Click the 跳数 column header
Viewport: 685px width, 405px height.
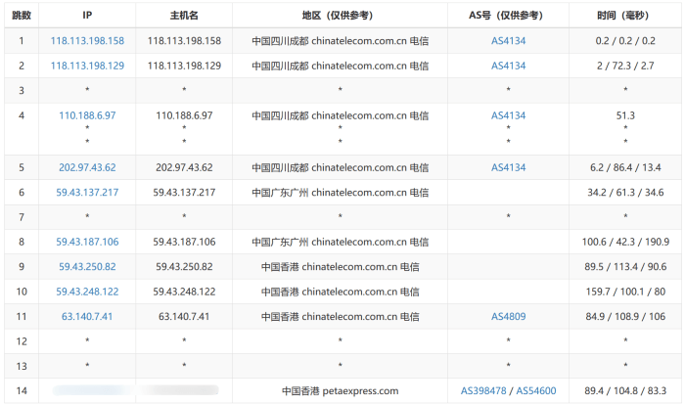[22, 16]
